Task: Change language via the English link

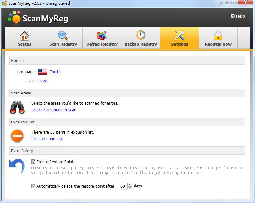Action: [55, 72]
